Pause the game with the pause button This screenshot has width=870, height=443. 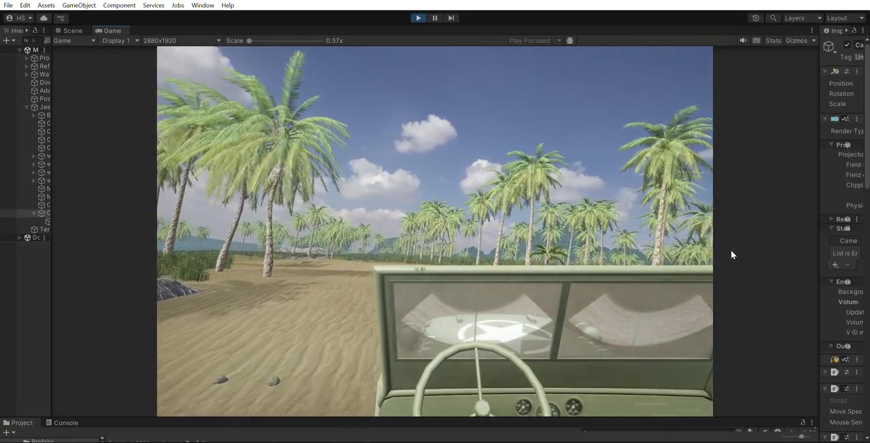tap(434, 18)
